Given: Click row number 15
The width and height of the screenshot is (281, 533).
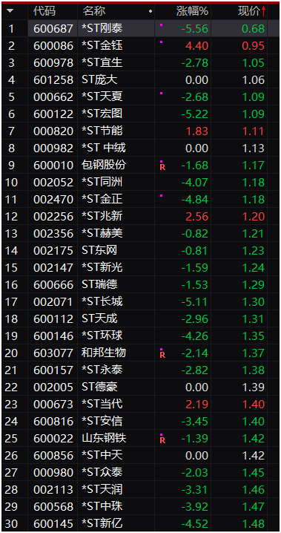Looking at the screenshot, I should point(11,267).
